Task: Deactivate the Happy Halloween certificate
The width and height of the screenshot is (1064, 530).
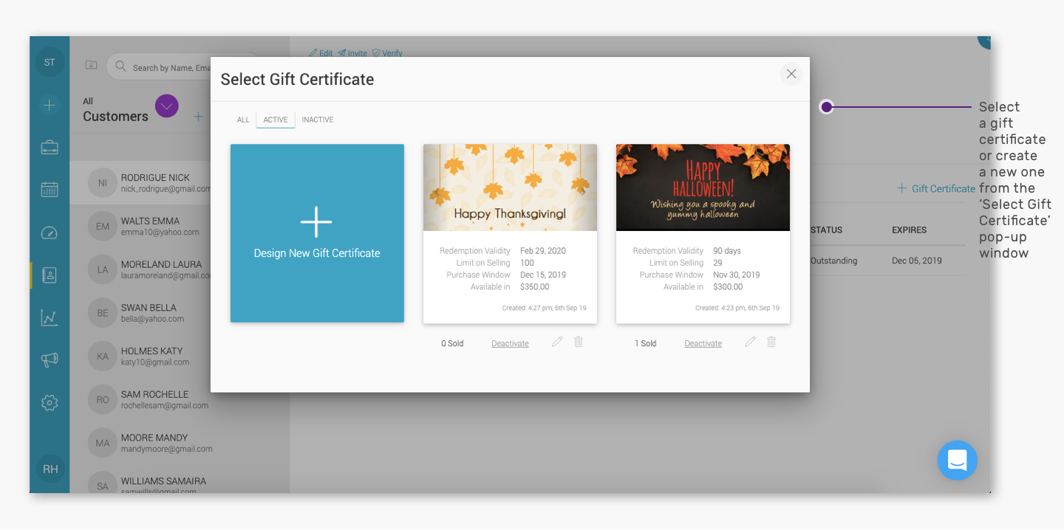Action: click(703, 343)
